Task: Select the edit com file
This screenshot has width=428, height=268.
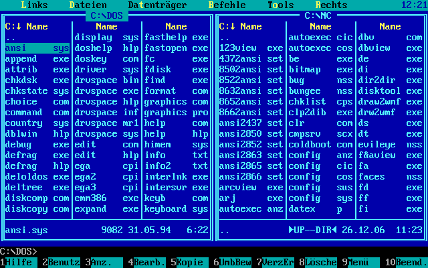Action: click(107, 145)
